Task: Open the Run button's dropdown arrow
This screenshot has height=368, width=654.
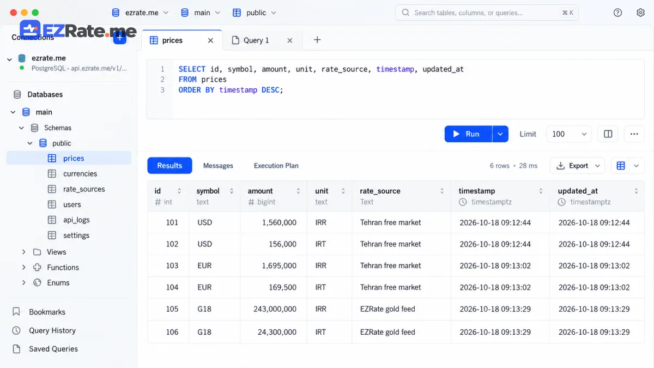Action: pyautogui.click(x=500, y=134)
